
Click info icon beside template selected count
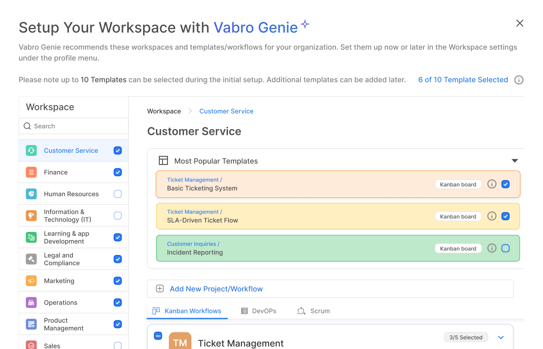click(519, 80)
